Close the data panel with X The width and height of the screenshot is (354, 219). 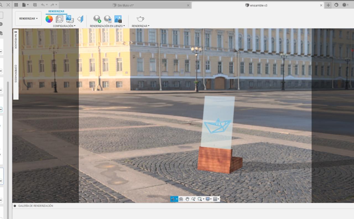click(8, 5)
